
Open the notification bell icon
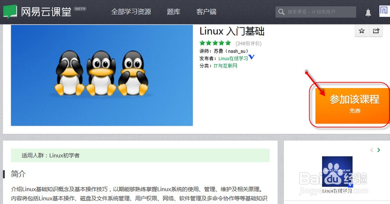368,12
